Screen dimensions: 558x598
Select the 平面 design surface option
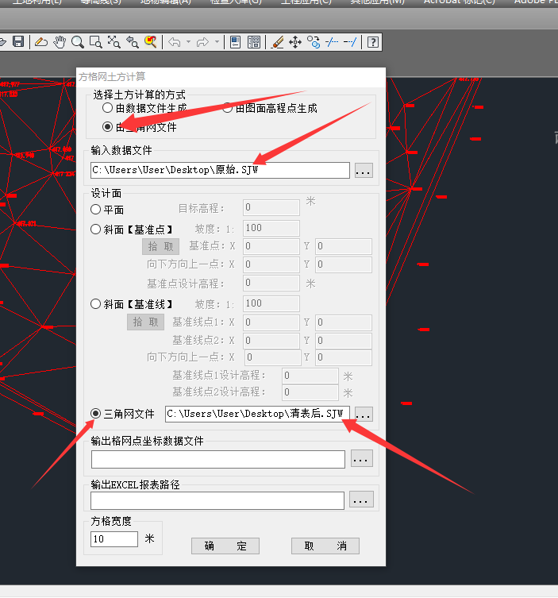point(96,210)
